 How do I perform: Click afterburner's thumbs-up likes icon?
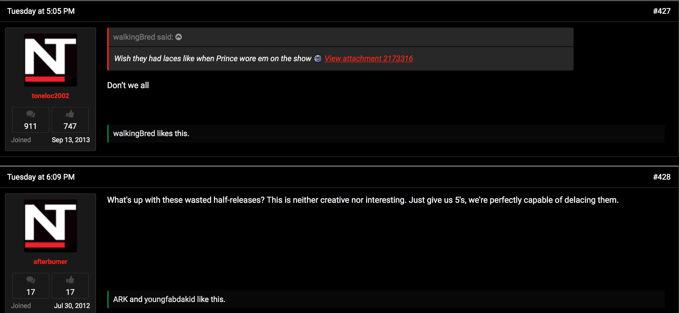[x=70, y=280]
